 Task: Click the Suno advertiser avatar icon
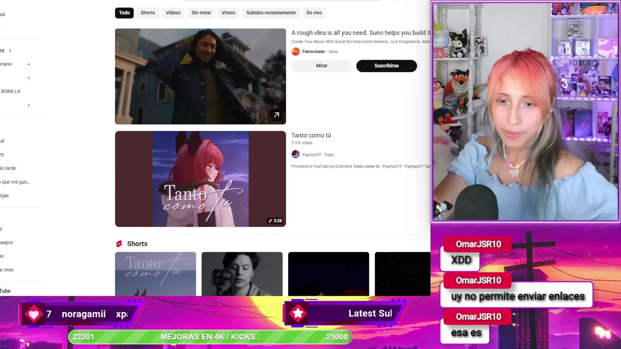tap(295, 51)
